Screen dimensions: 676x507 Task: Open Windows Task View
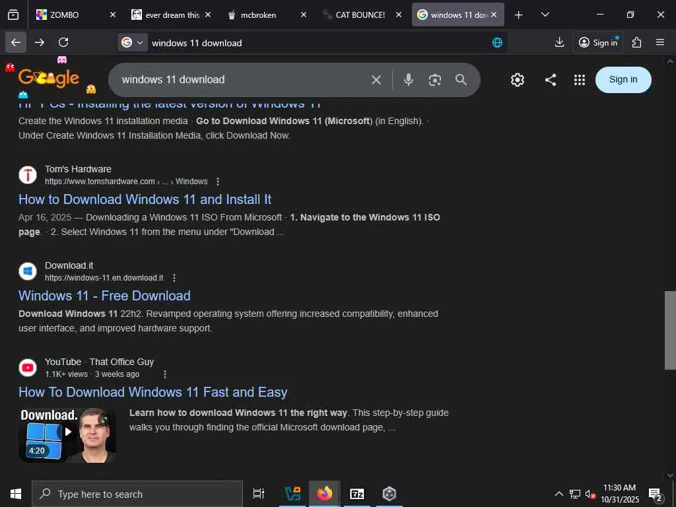pyautogui.click(x=258, y=494)
